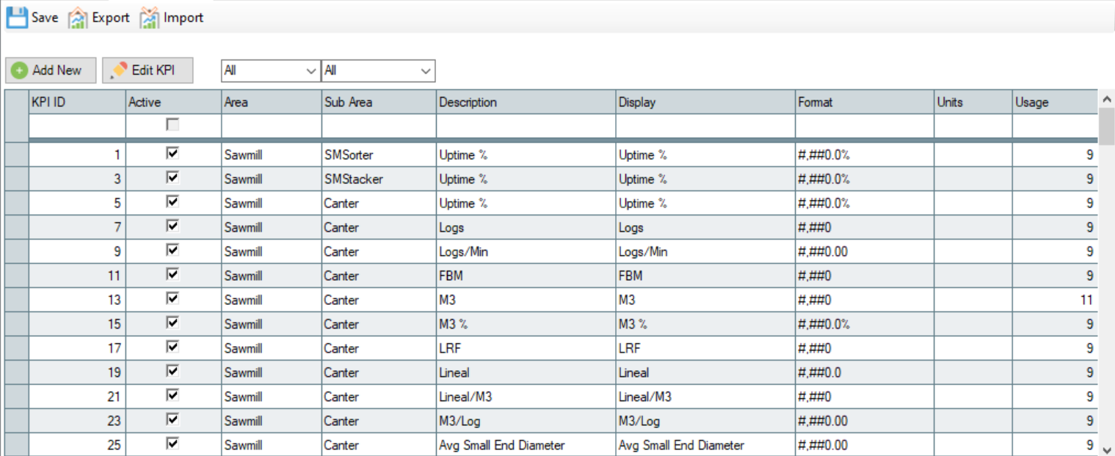Click the Format column header

click(x=864, y=103)
